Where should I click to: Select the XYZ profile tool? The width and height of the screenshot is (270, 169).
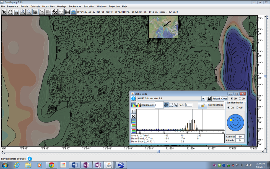pos(41,12)
